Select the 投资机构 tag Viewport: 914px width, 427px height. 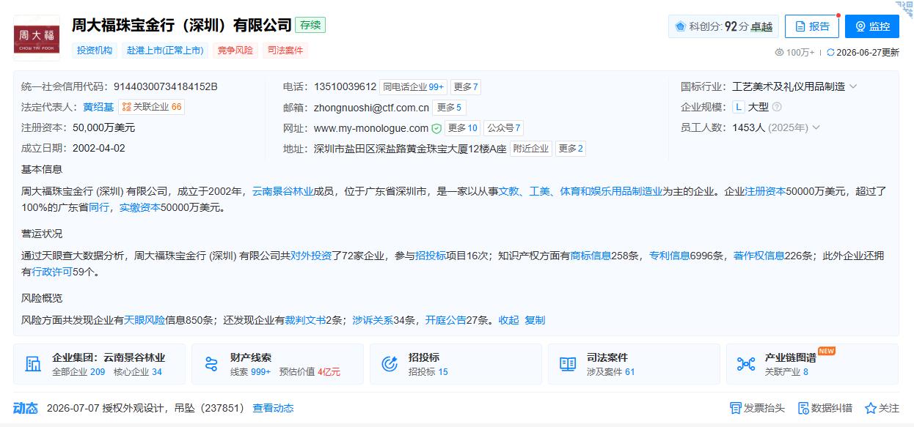click(x=95, y=51)
